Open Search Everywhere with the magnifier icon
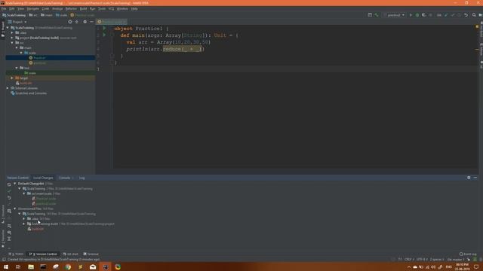The height and width of the screenshot is (271, 483). pos(474,15)
